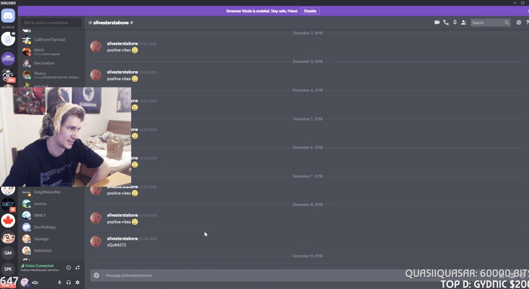Click username on 12/02/2018 message
This screenshot has width=529, height=289.
tap(122, 44)
